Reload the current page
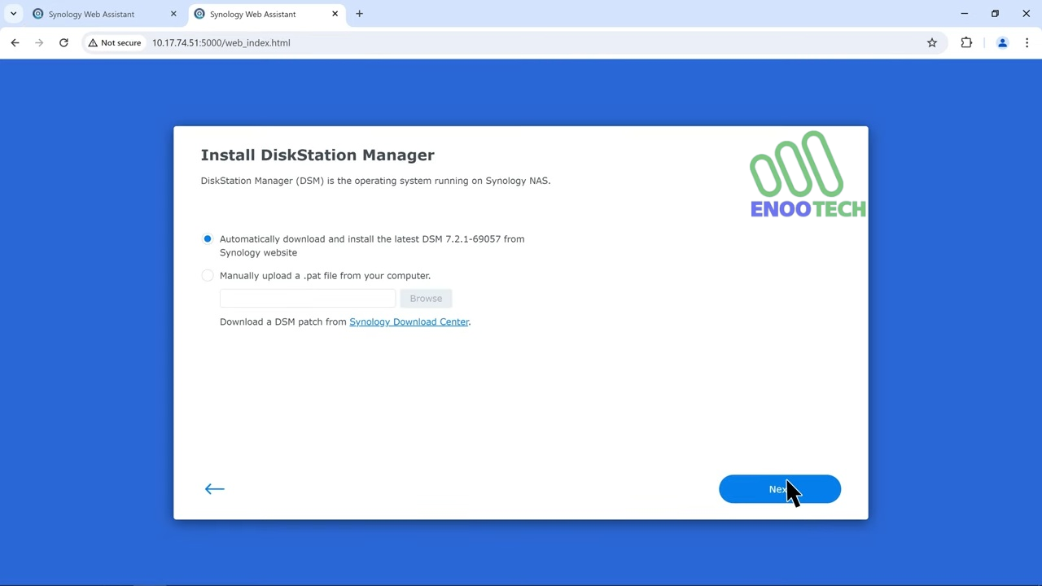This screenshot has width=1042, height=586. (x=63, y=42)
